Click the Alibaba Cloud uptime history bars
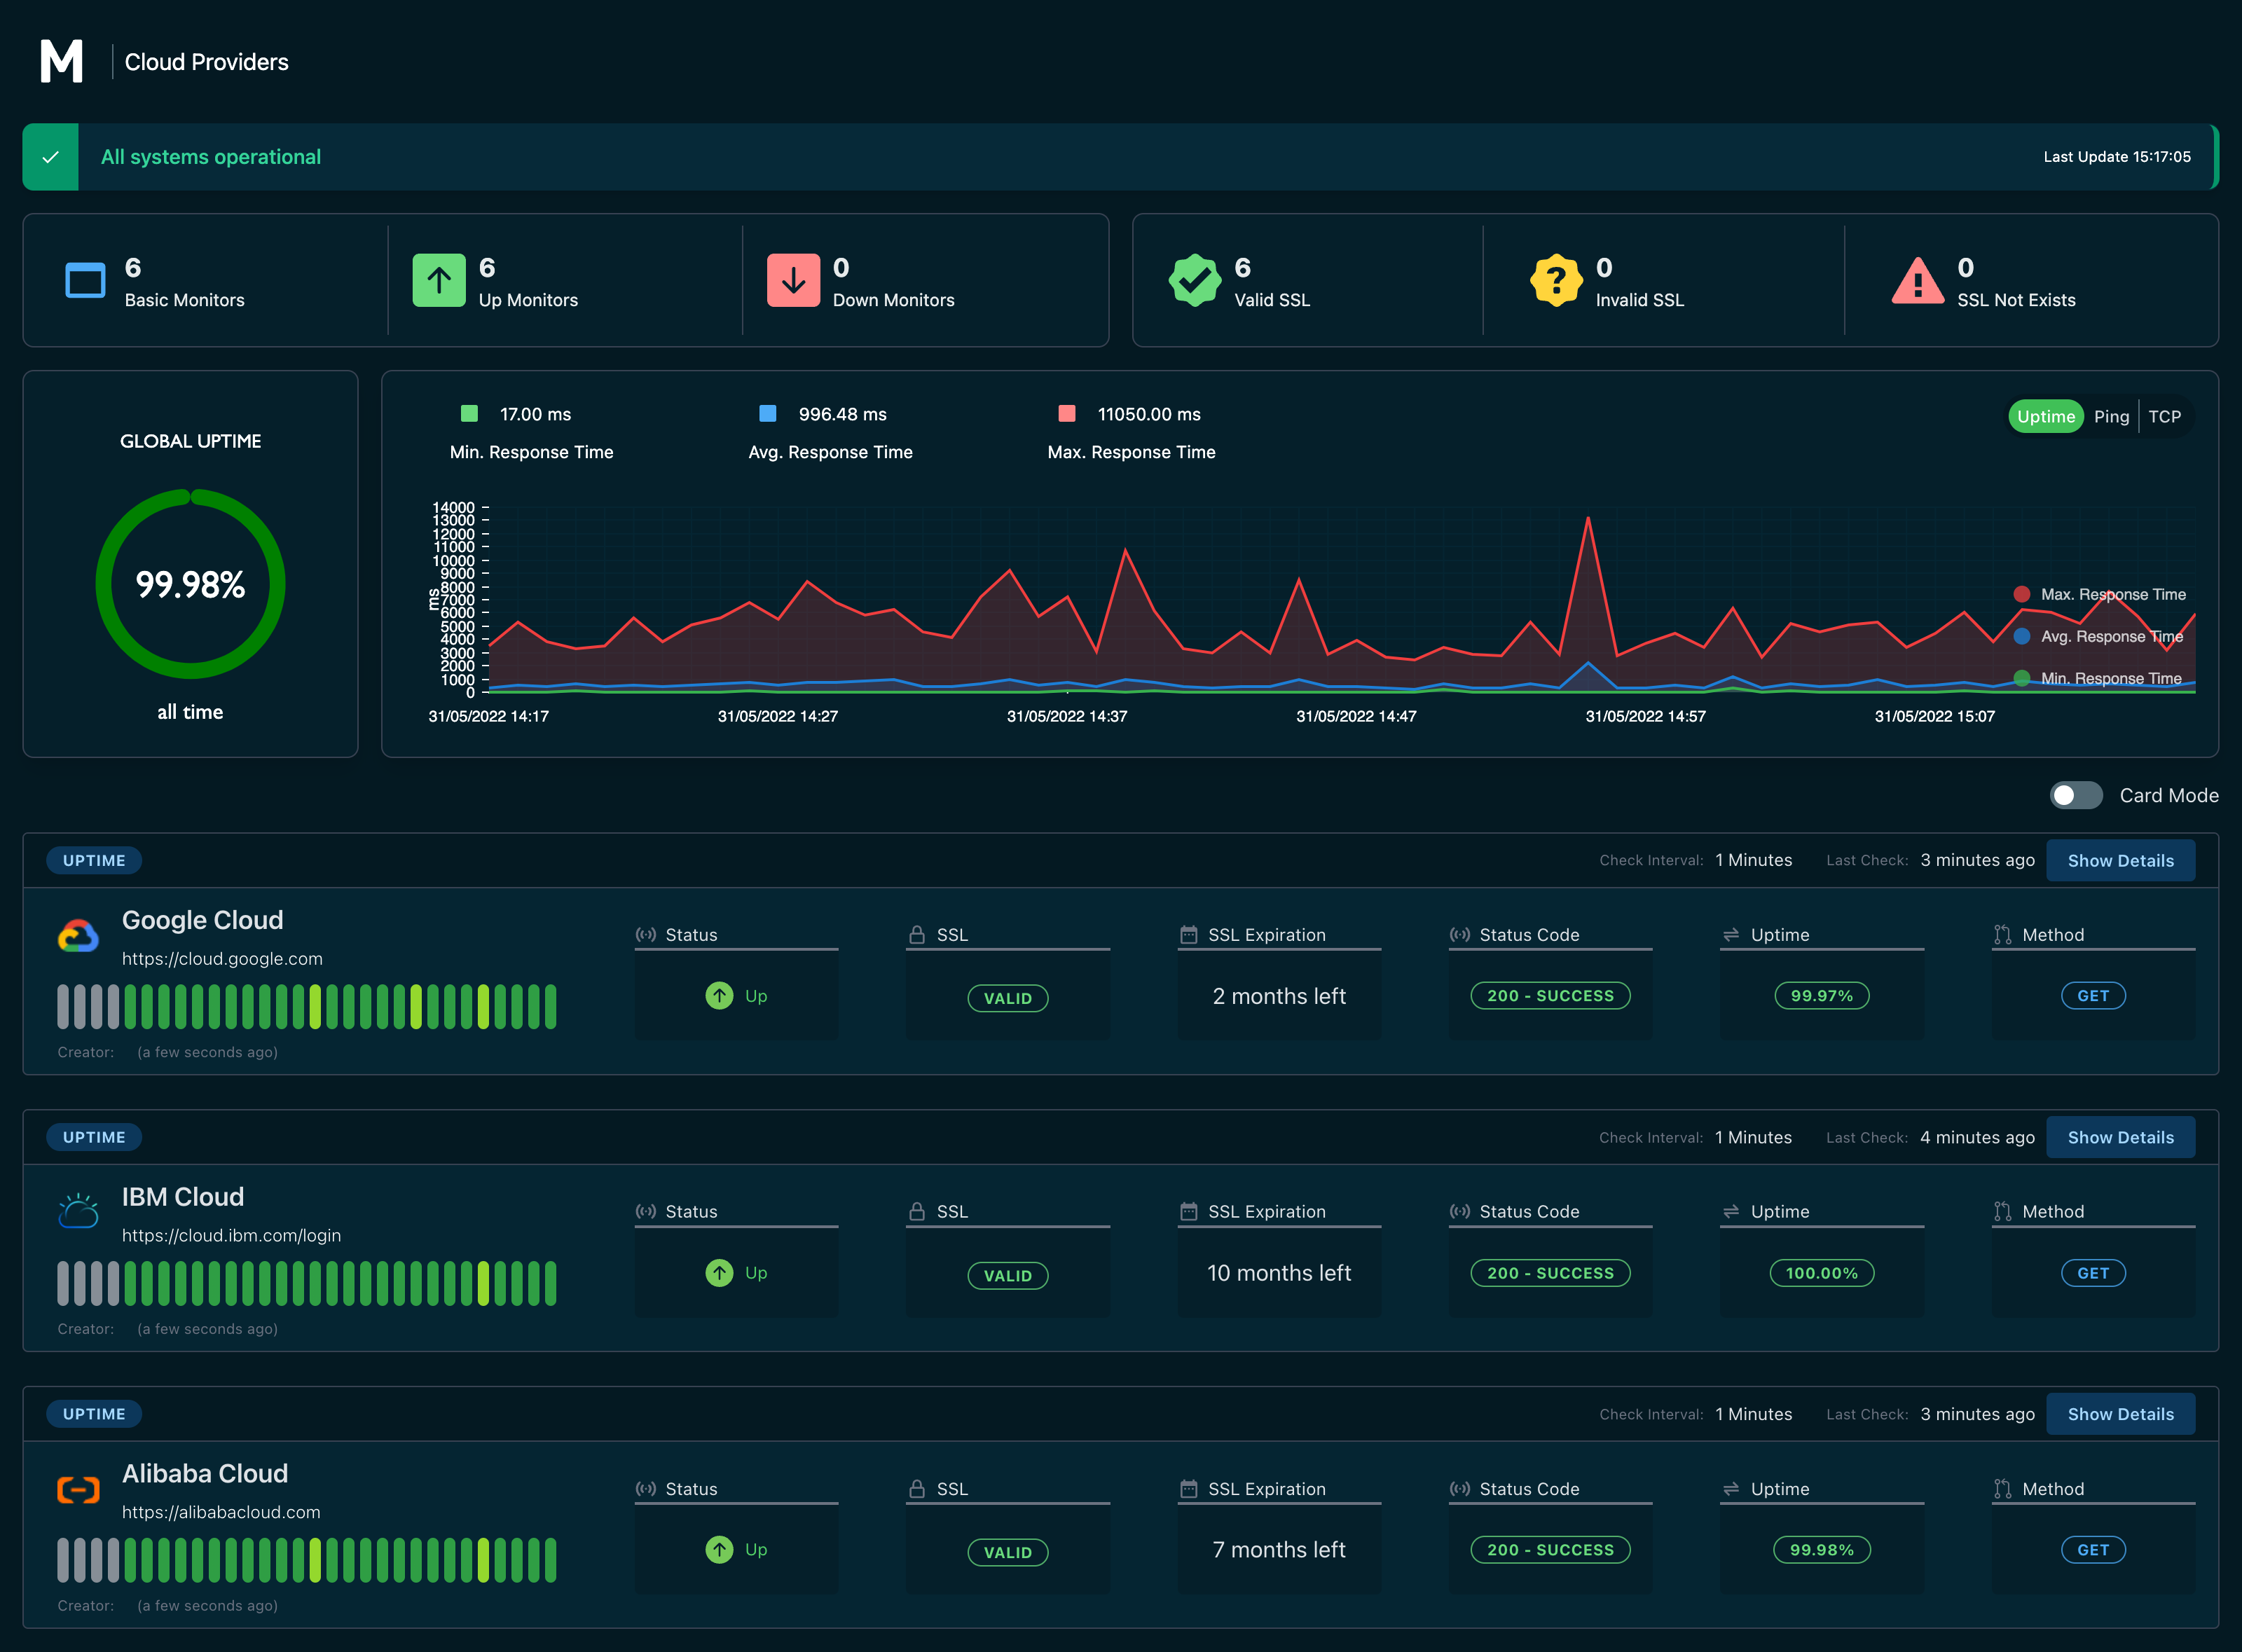This screenshot has width=2242, height=1652. (x=306, y=1560)
